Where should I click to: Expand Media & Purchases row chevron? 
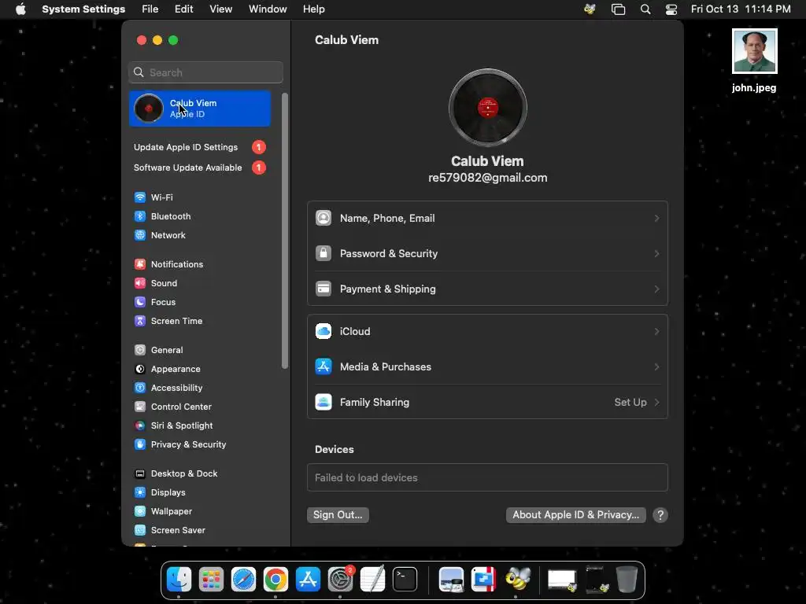(x=656, y=366)
